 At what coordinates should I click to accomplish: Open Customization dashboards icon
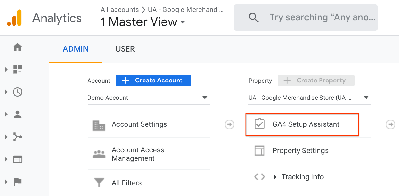pyautogui.click(x=17, y=69)
